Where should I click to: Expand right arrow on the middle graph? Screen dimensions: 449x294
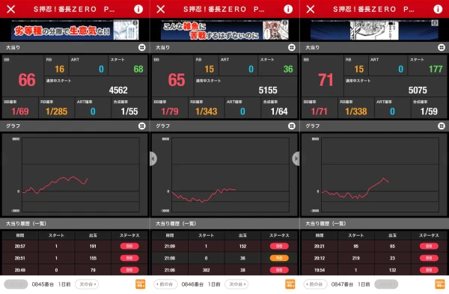click(296, 159)
